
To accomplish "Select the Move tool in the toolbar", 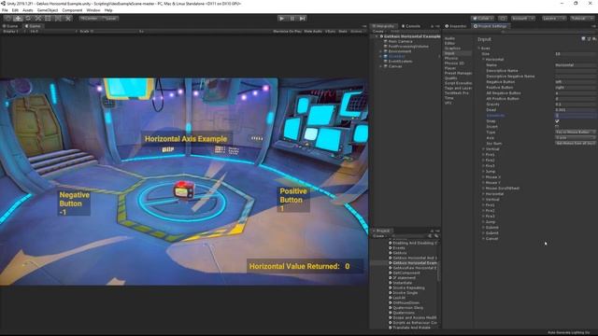I will tap(18, 19).
